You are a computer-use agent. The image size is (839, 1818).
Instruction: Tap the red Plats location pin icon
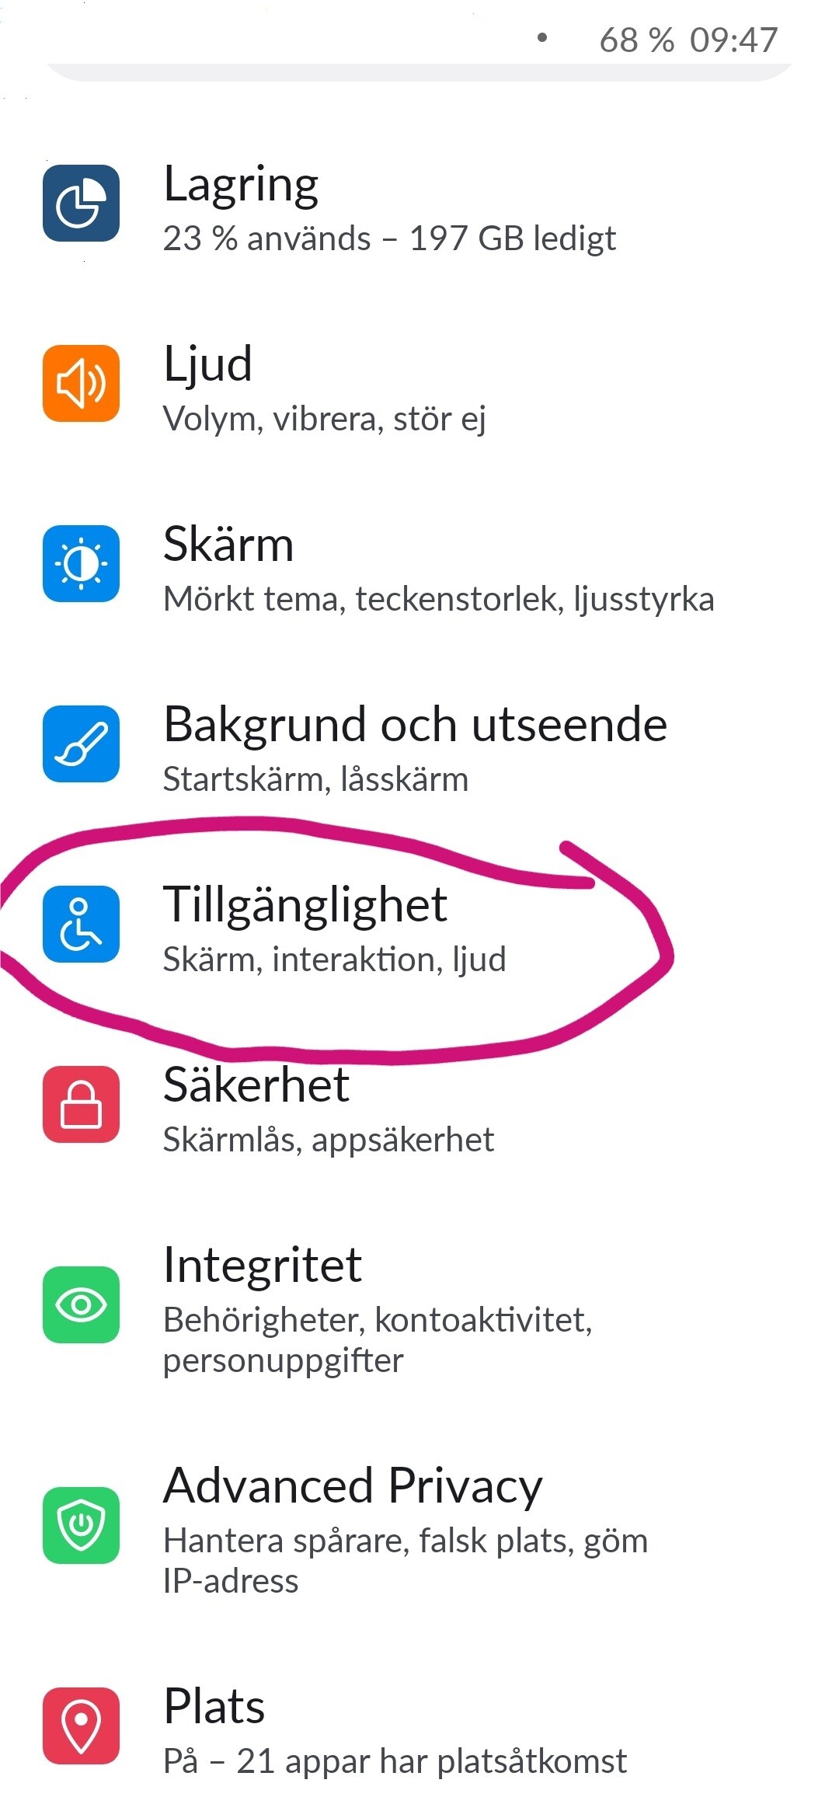(81, 1726)
